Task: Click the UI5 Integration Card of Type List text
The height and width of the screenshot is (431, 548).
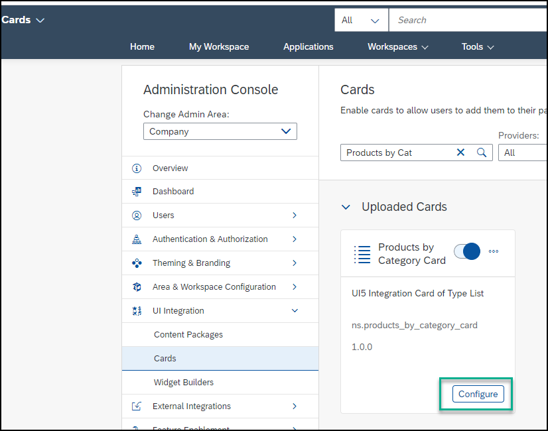Action: pos(418,293)
